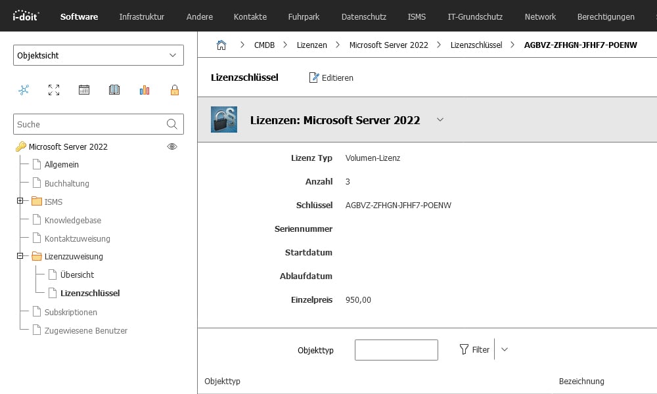Select Knowledgebase in the tree
Viewport: 657px width, 394px height.
73,220
